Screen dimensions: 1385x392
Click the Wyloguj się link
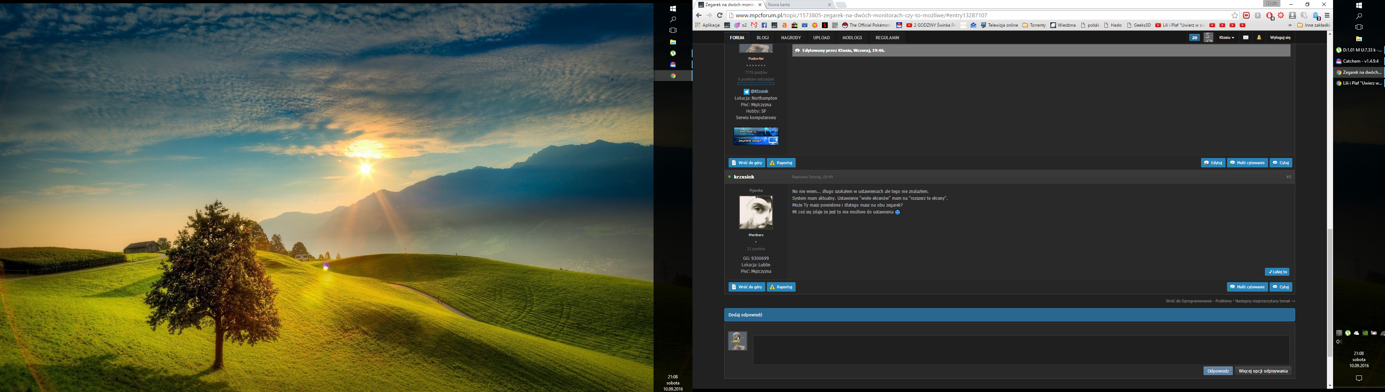pos(1280,37)
